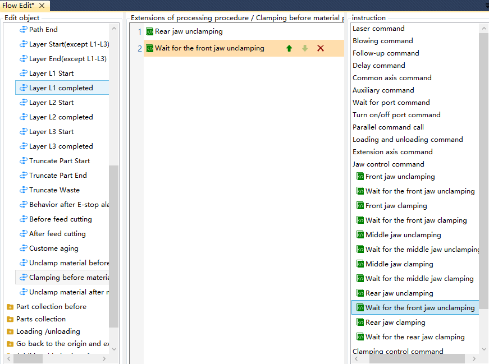Click the folder icon of Parts collection
Image resolution: width=489 pixels, height=364 pixels.
pyautogui.click(x=10, y=319)
